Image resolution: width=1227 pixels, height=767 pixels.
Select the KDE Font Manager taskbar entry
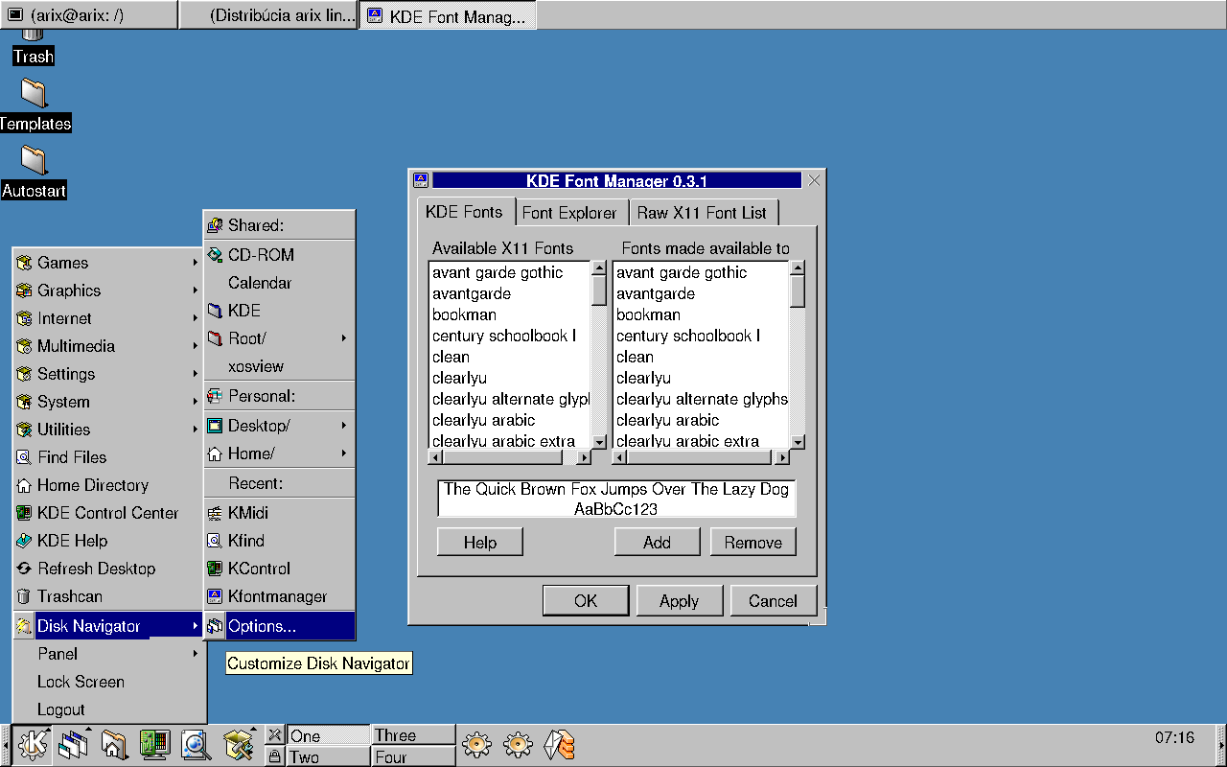pos(448,15)
